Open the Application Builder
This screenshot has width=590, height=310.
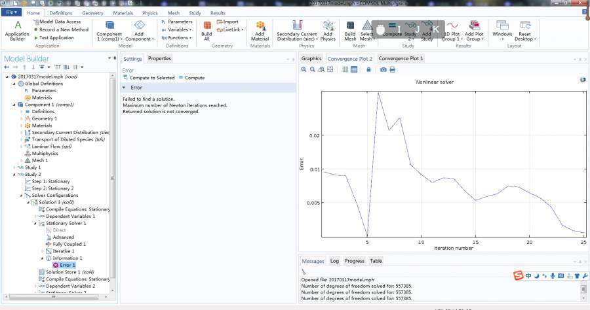pos(17,31)
